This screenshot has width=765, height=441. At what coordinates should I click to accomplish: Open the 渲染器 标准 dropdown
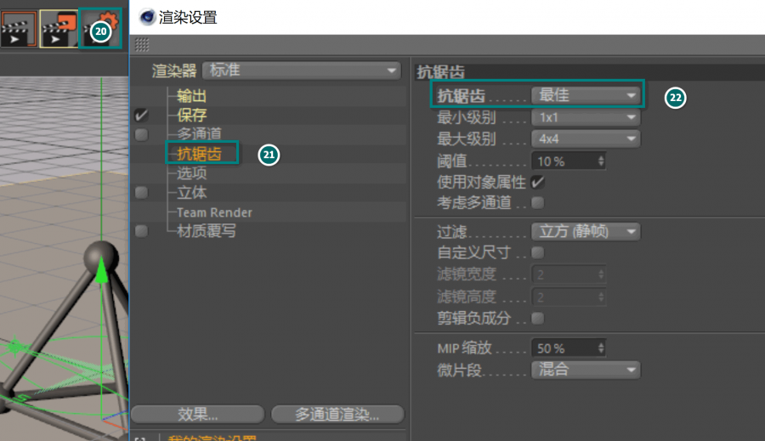click(x=302, y=71)
